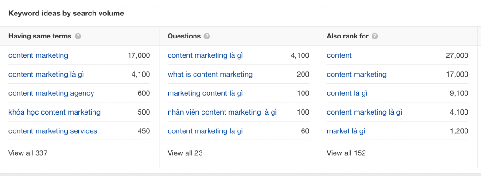The height and width of the screenshot is (176, 481).
Task: Select the 'content marketing agency' keyword
Action: (51, 93)
